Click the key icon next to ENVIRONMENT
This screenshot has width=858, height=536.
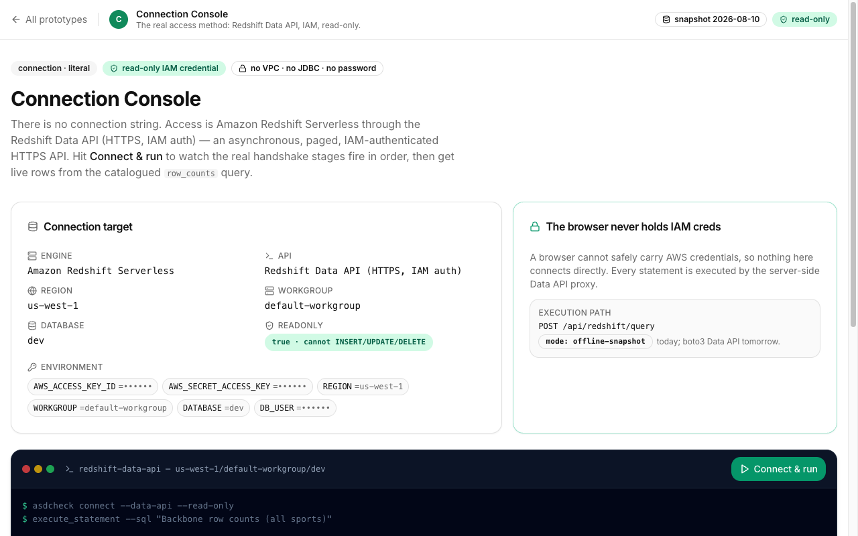(32, 367)
